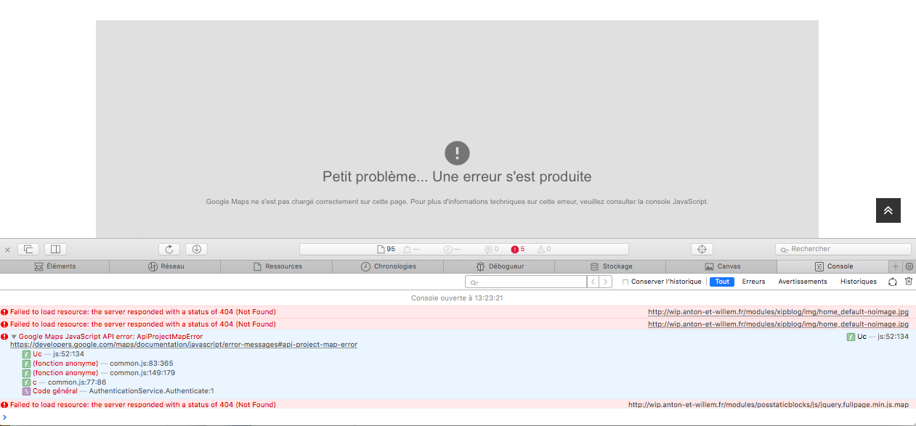Switch to the Réseau tab

point(166,266)
